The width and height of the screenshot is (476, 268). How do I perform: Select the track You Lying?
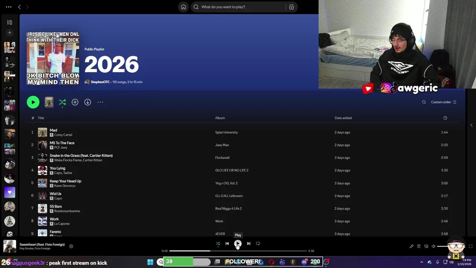tap(57, 168)
